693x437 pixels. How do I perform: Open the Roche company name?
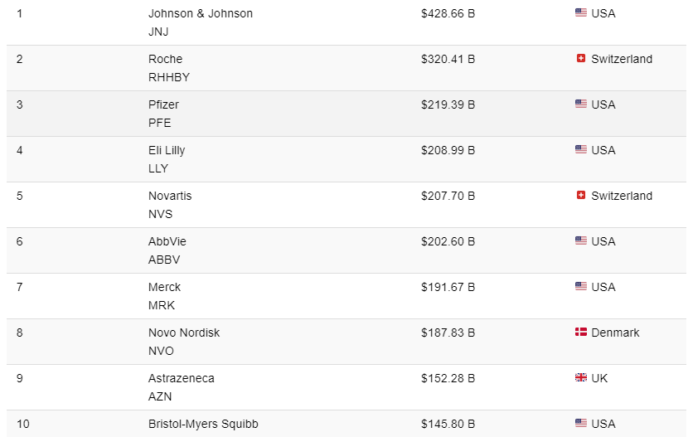click(165, 59)
